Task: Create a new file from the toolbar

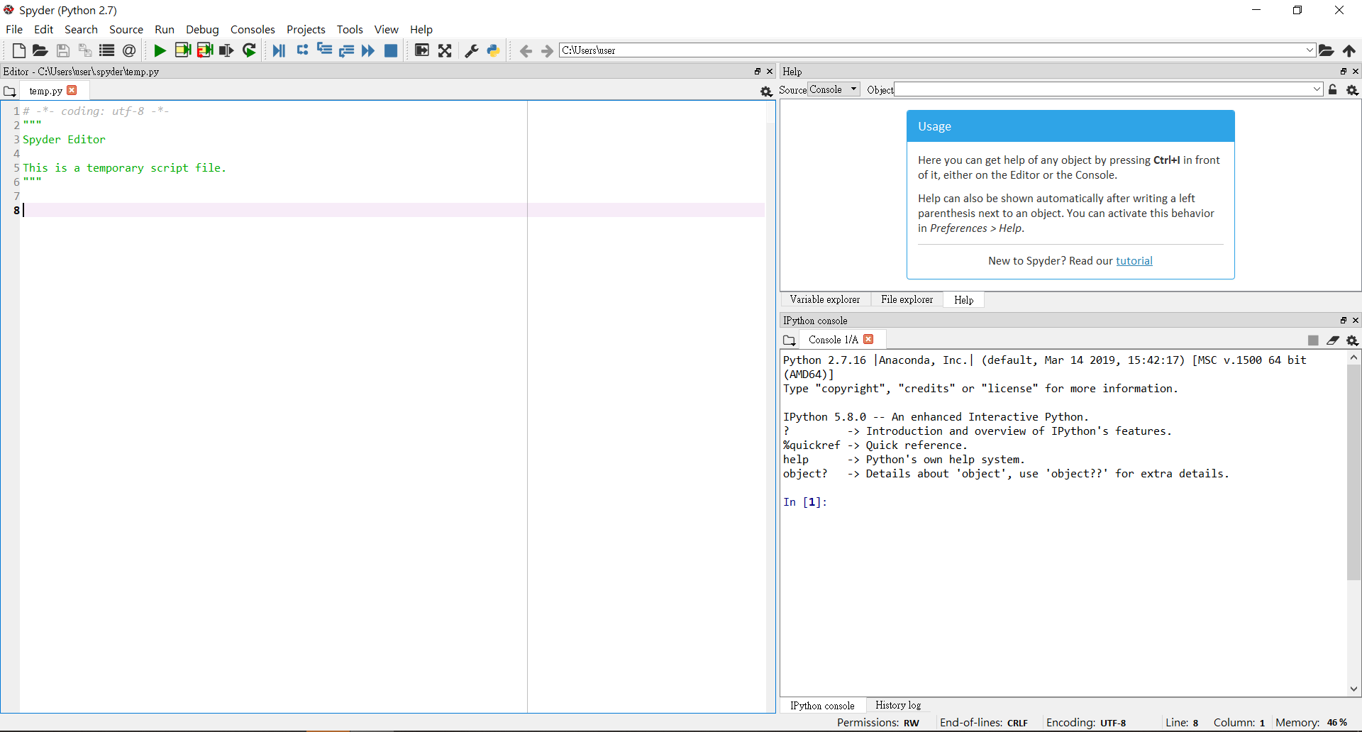Action: 19,50
